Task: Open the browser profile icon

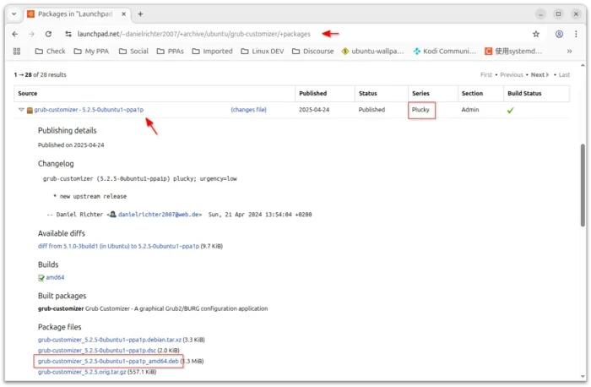Action: [x=559, y=34]
